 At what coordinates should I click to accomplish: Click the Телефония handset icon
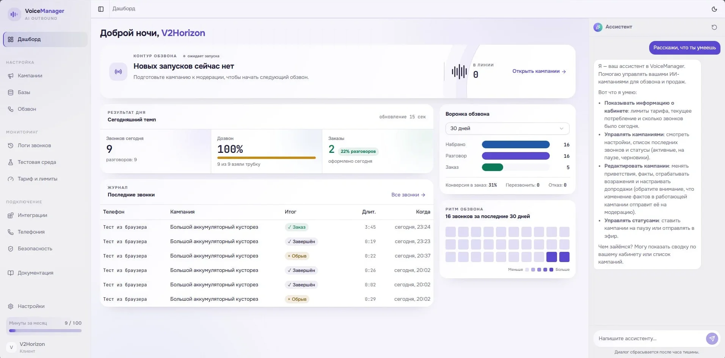[x=11, y=232]
